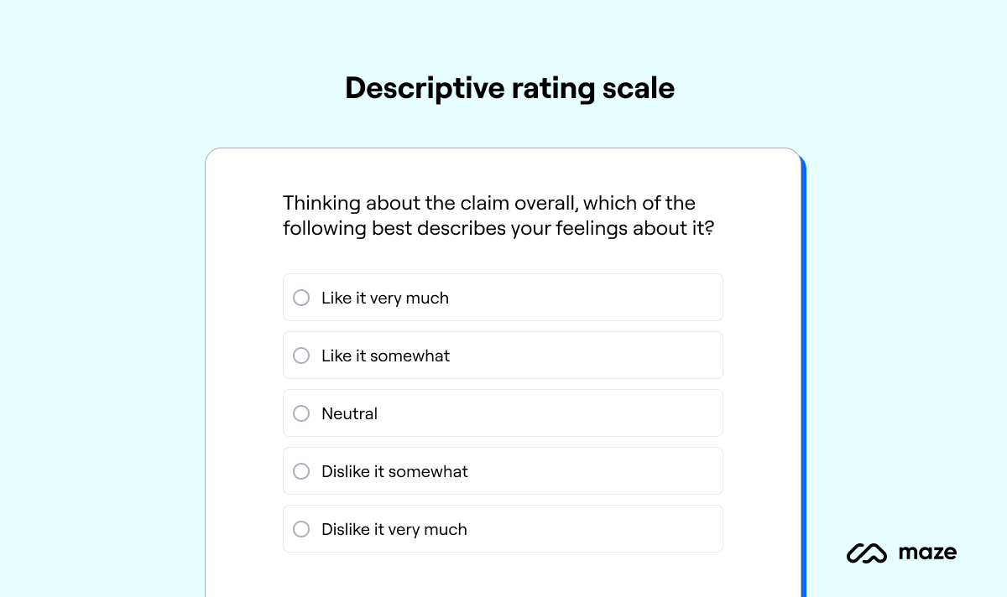1007x597 pixels.
Task: Click the 'maze' wordmark text
Action: point(926,553)
